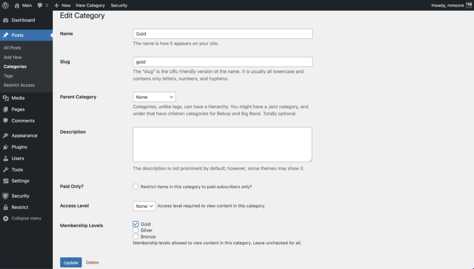This screenshot has width=474, height=269.
Task: Click the Main site name link
Action: [27, 6]
